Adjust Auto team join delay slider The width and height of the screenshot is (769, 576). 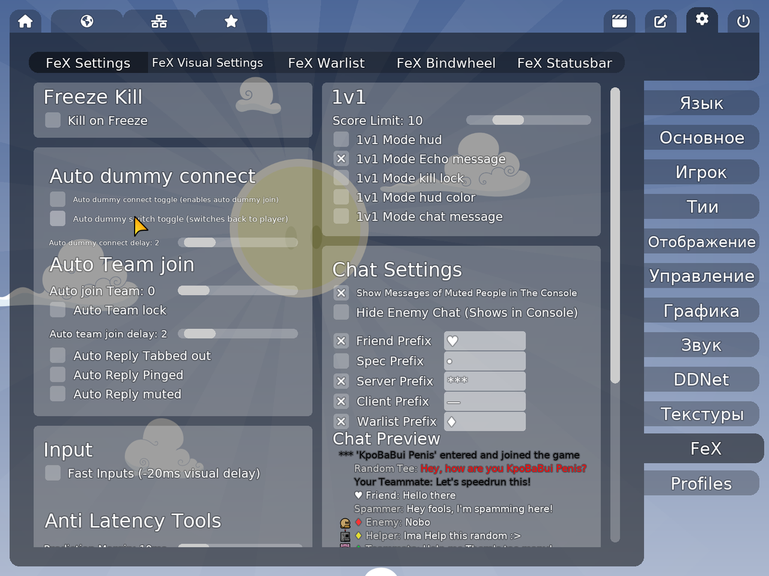238,334
